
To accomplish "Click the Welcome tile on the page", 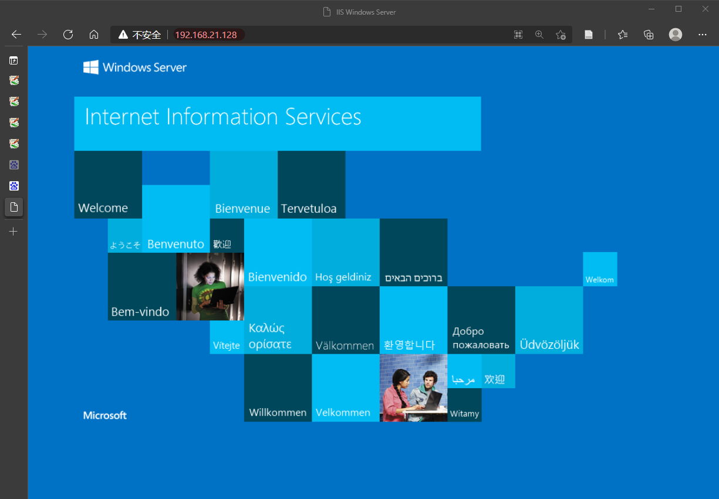I will pyautogui.click(x=108, y=185).
